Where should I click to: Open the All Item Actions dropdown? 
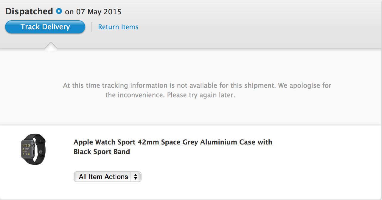[x=103, y=177]
